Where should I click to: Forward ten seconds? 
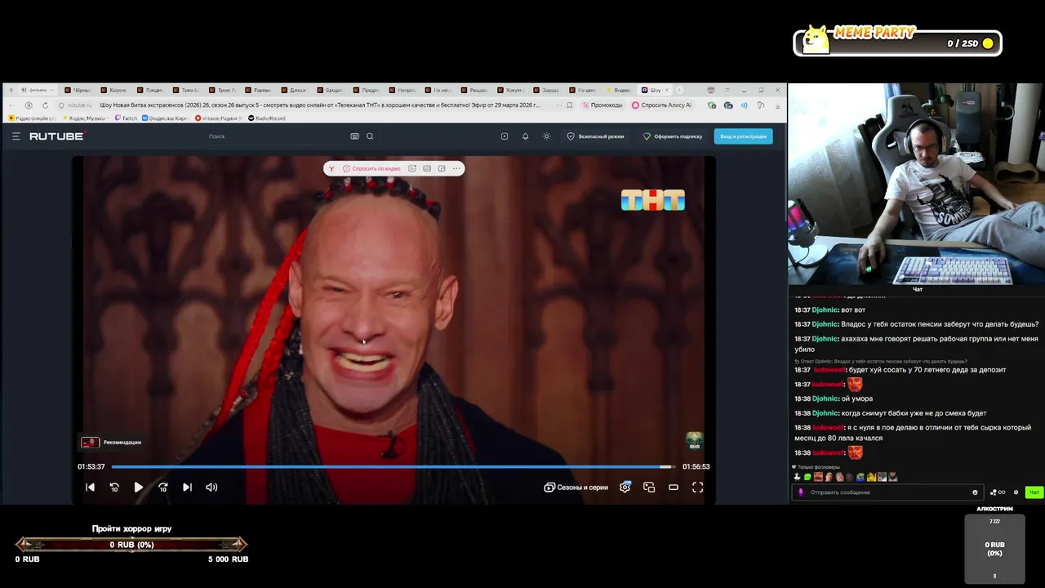pyautogui.click(x=163, y=487)
